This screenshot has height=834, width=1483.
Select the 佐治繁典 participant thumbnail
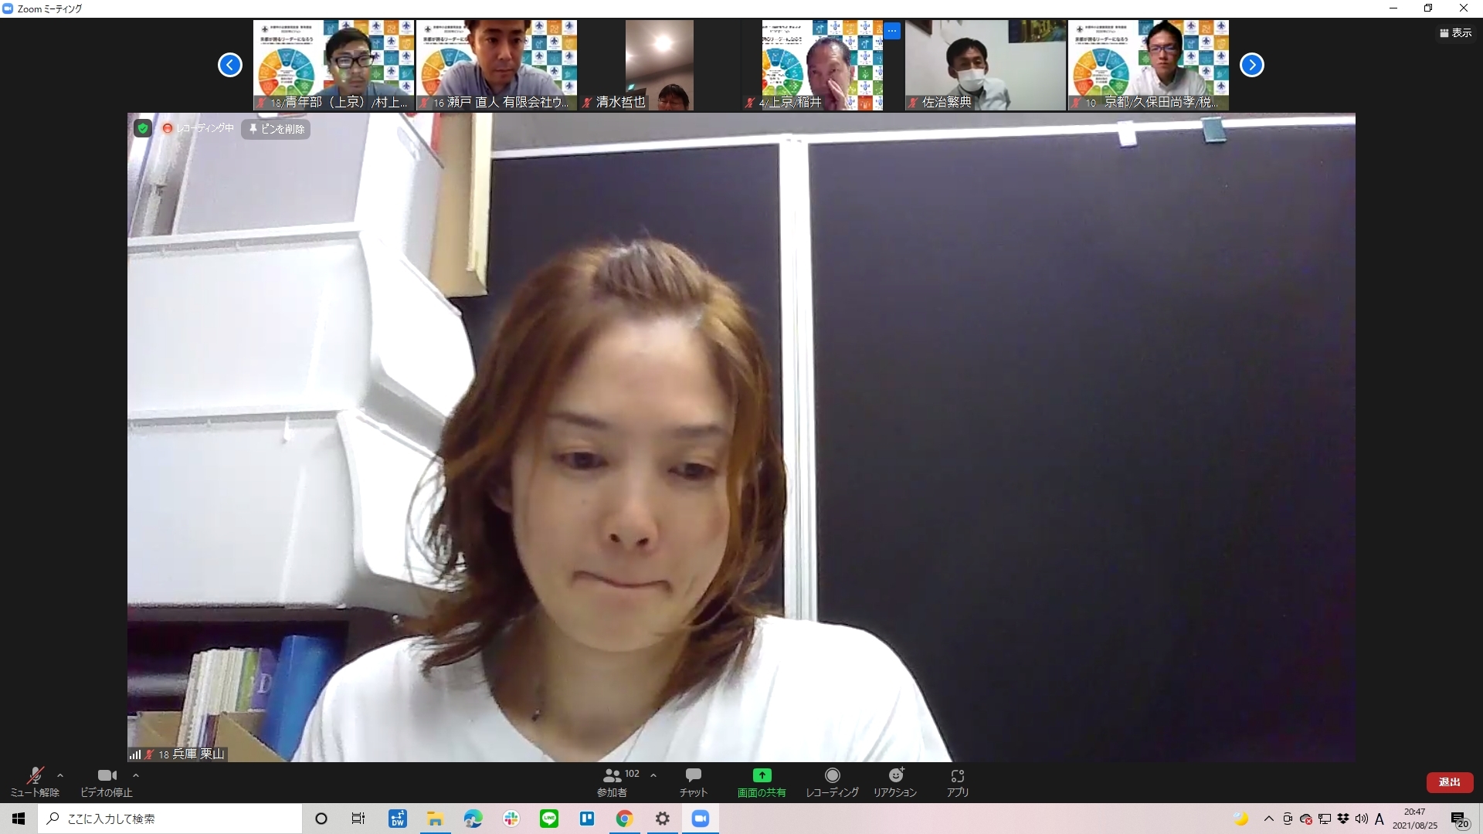[986, 65]
